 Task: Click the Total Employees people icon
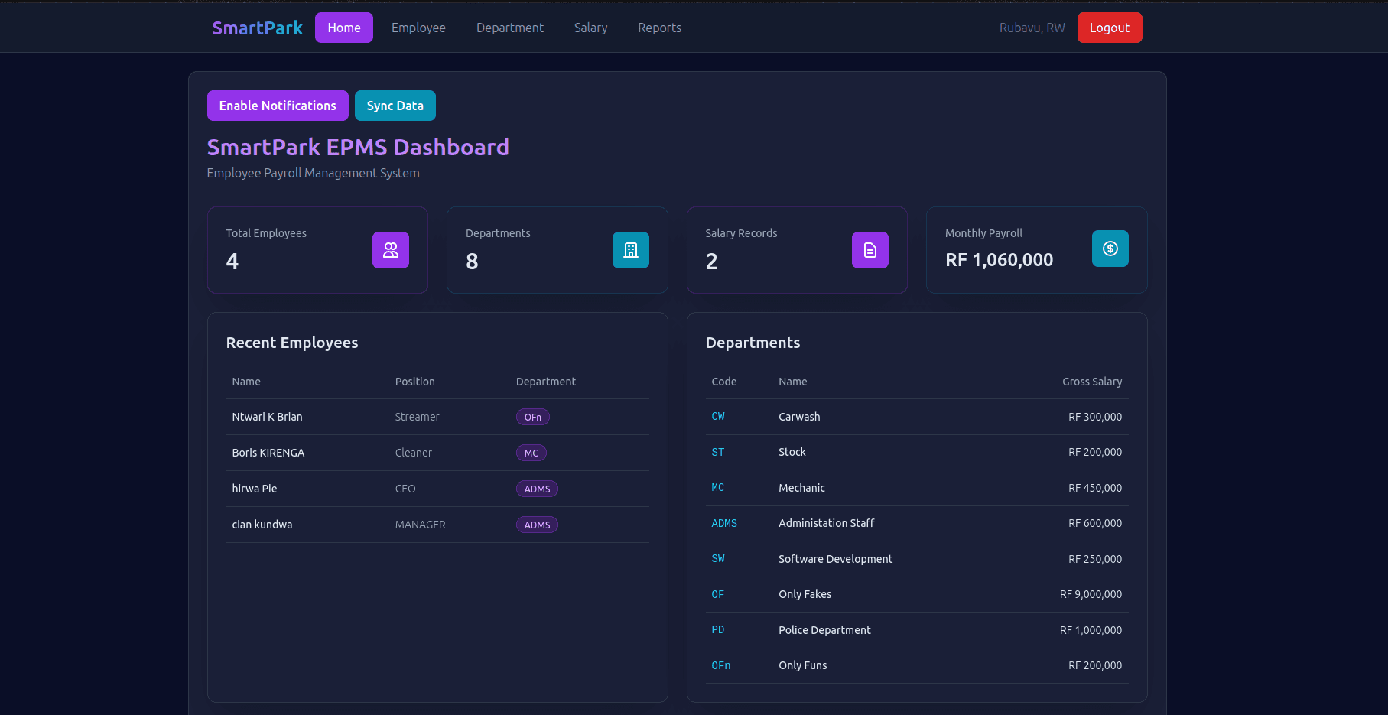point(391,249)
